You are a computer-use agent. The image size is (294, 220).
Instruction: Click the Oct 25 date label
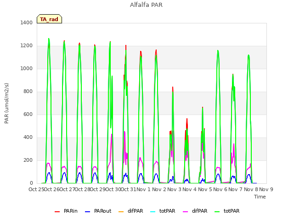(36, 189)
